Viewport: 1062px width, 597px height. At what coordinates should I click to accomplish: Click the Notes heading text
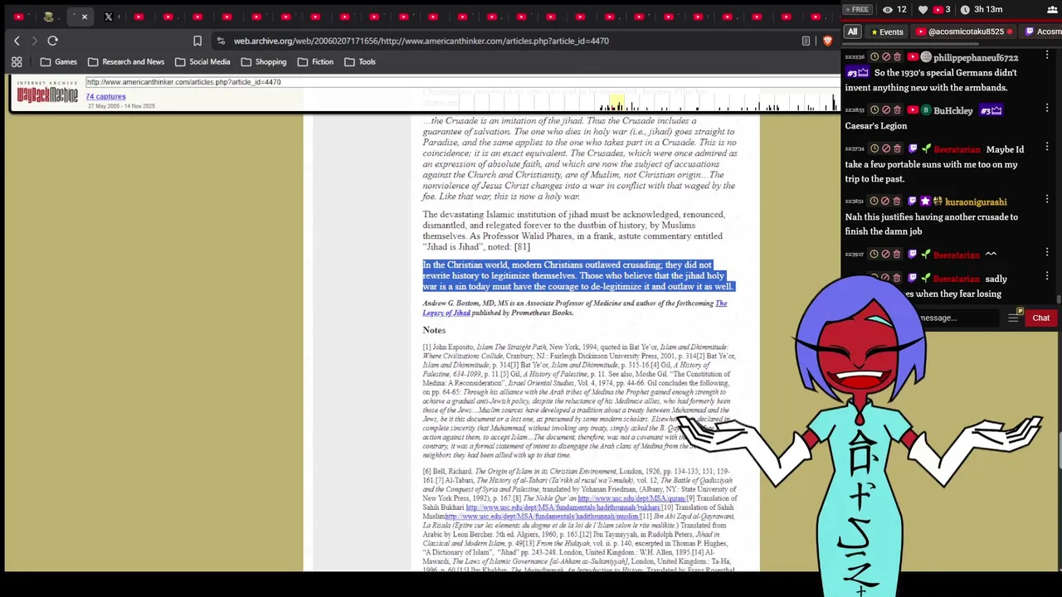coord(434,330)
